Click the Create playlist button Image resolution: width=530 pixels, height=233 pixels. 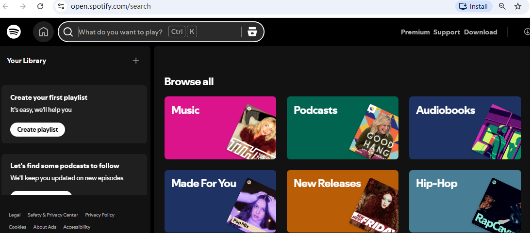pos(37,129)
